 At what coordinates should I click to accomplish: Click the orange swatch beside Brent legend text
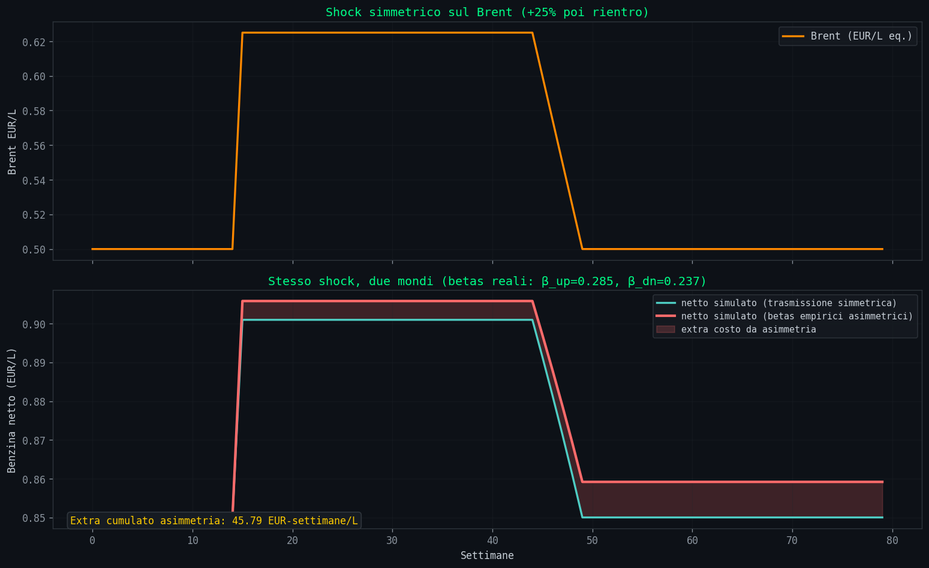coord(793,36)
